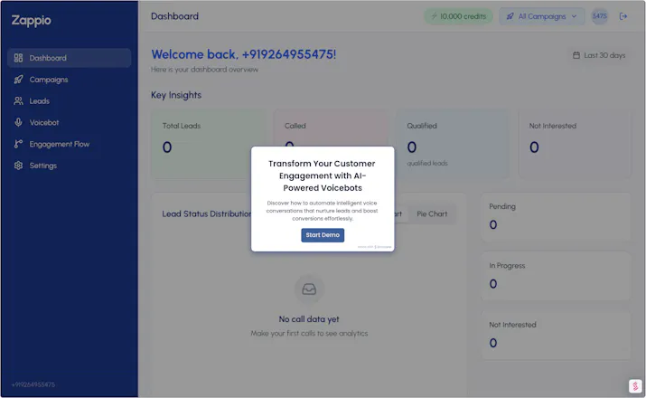Image resolution: width=646 pixels, height=398 pixels.
Task: Click the Settings gear icon
Action: (18, 166)
